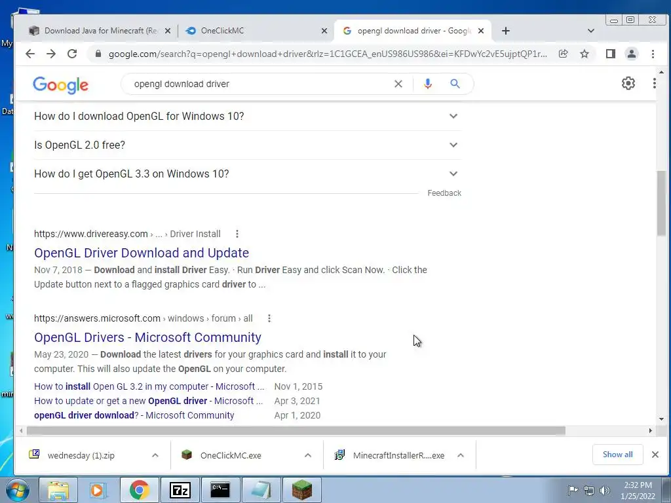Switch to the Download Java for Minecraft tab
Image resolution: width=671 pixels, height=503 pixels.
(100, 31)
